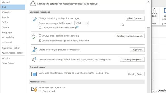Open Reading Pane settings
This screenshot has height=93, width=166.
pyautogui.click(x=136, y=74)
